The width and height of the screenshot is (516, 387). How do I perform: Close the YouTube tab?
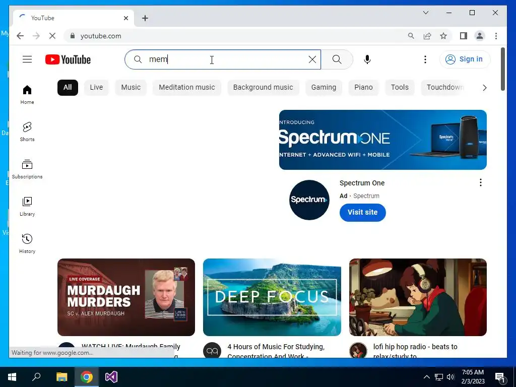(125, 18)
